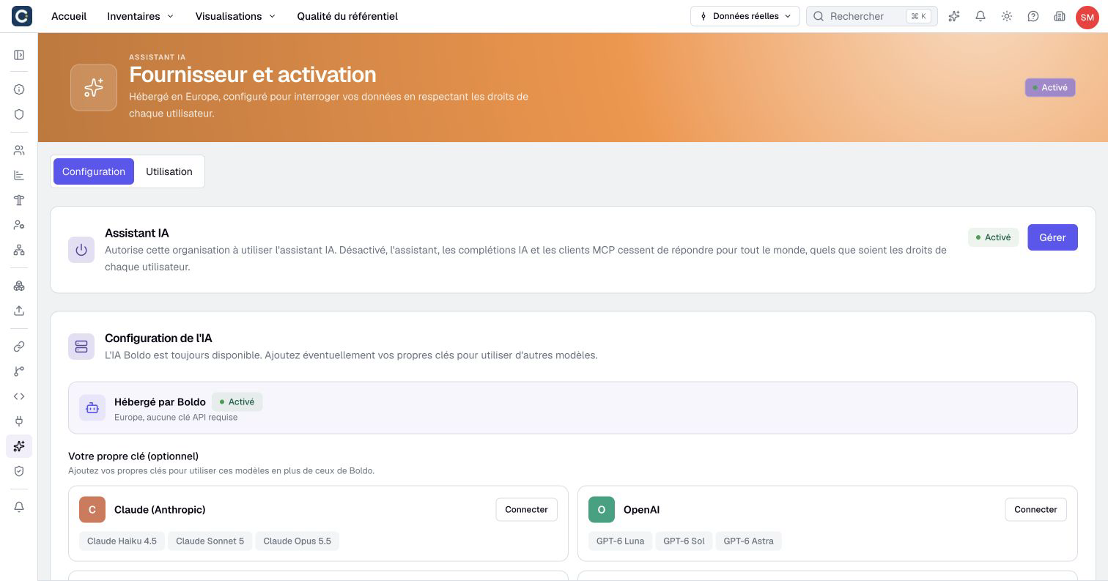Open notifications bell in the top bar
The width and height of the screenshot is (1108, 581).
coord(980,16)
